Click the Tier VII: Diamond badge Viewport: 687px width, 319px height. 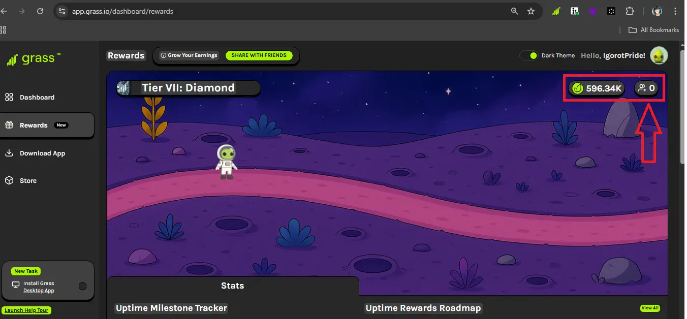coord(188,88)
